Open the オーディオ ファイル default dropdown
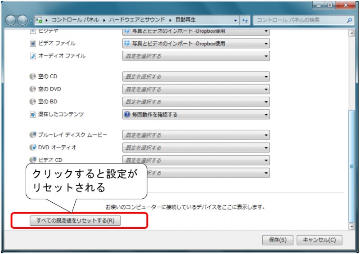The width and height of the screenshot is (360, 254). tap(196, 56)
